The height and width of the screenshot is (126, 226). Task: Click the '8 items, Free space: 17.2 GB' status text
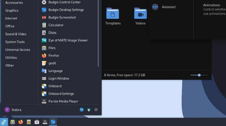coord(125,75)
